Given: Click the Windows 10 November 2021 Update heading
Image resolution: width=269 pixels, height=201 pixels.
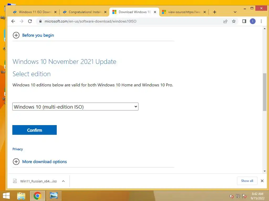Looking at the screenshot, I should (x=64, y=62).
